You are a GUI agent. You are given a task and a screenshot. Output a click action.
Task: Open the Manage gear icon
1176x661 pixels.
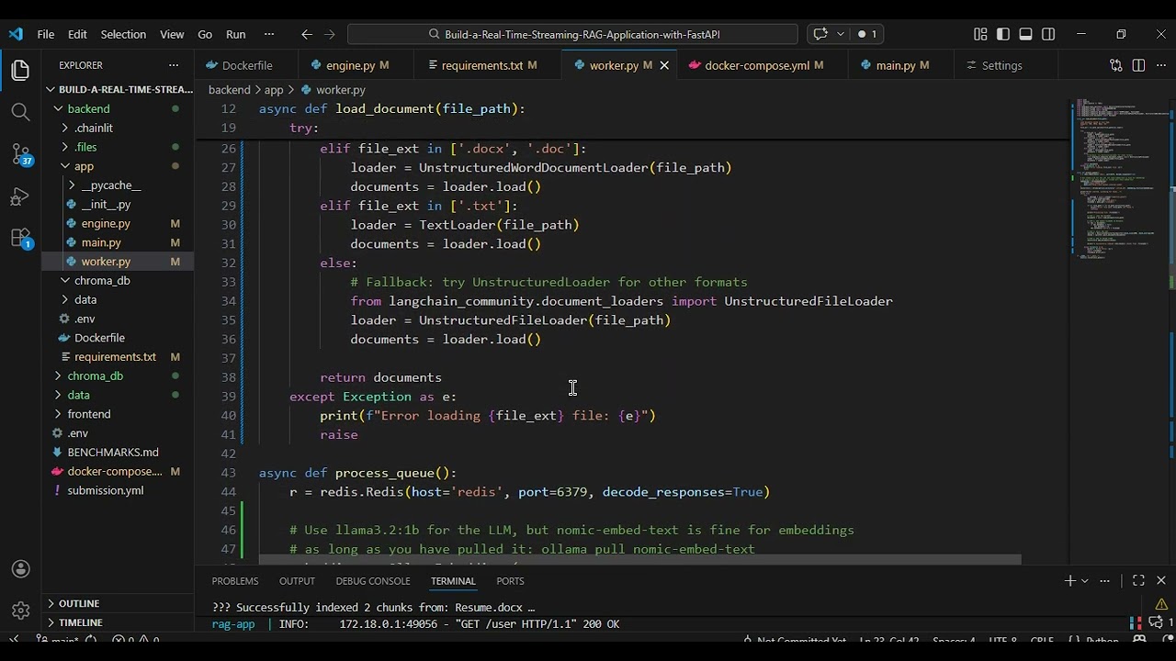click(20, 611)
